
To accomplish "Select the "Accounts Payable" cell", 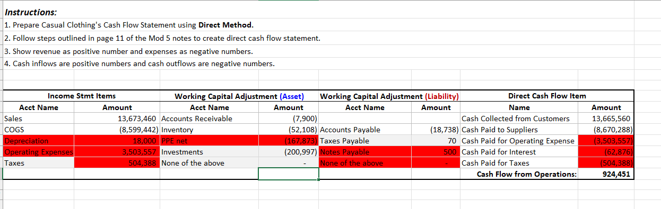I will pyautogui.click(x=365, y=130).
